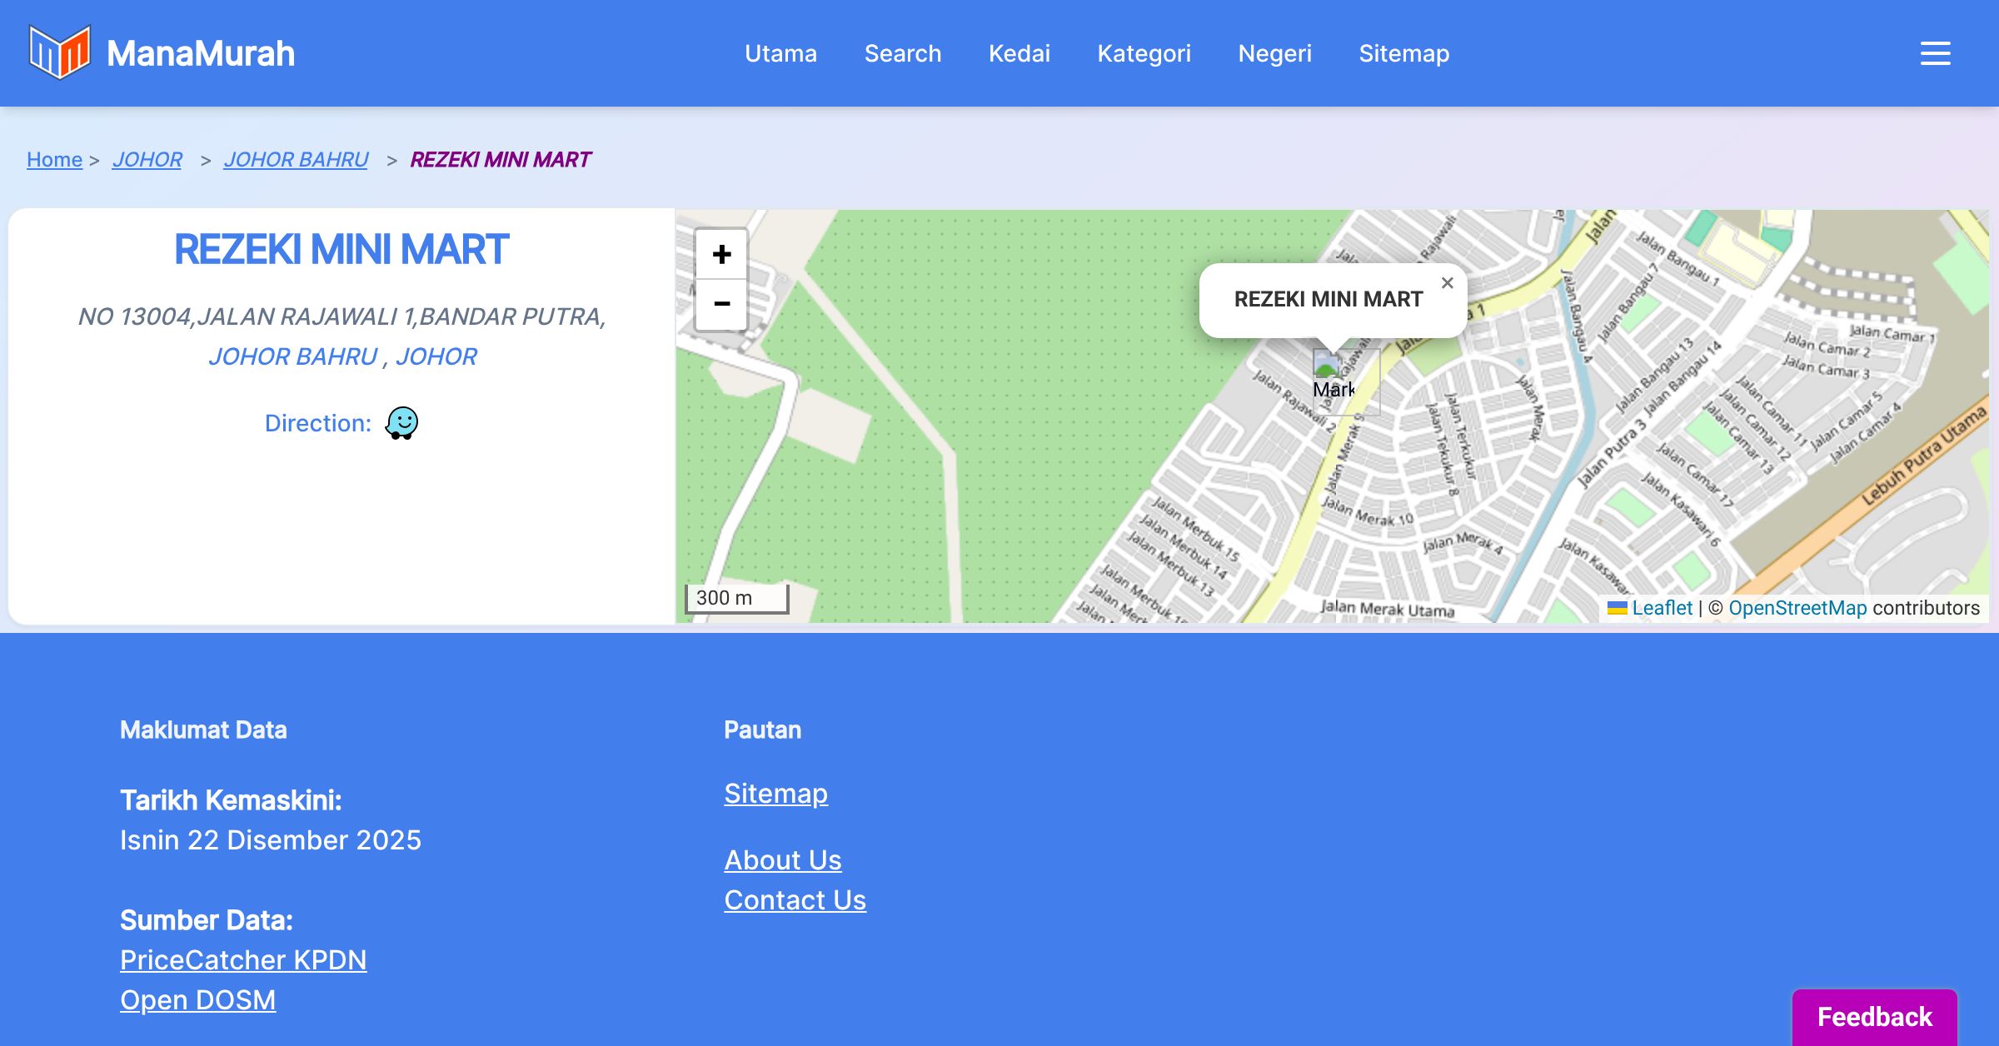Close the REZEKI MINI MART map popup
The height and width of the screenshot is (1046, 1999).
(x=1448, y=283)
